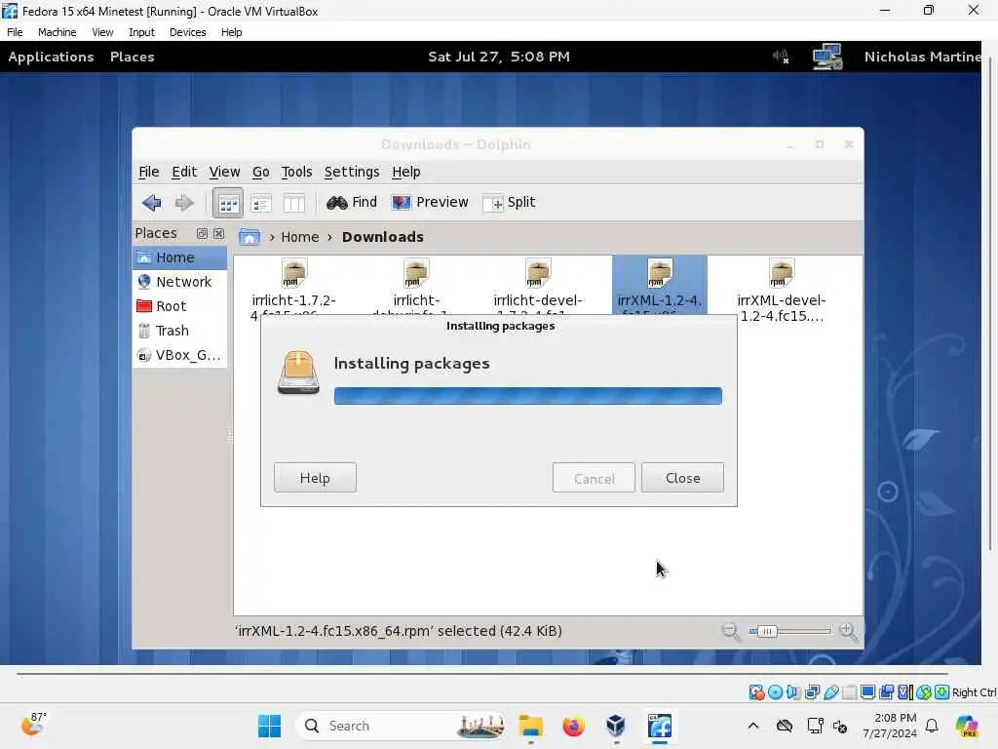Open Dolphin's Settings menu
This screenshot has height=749, width=998.
click(x=352, y=172)
